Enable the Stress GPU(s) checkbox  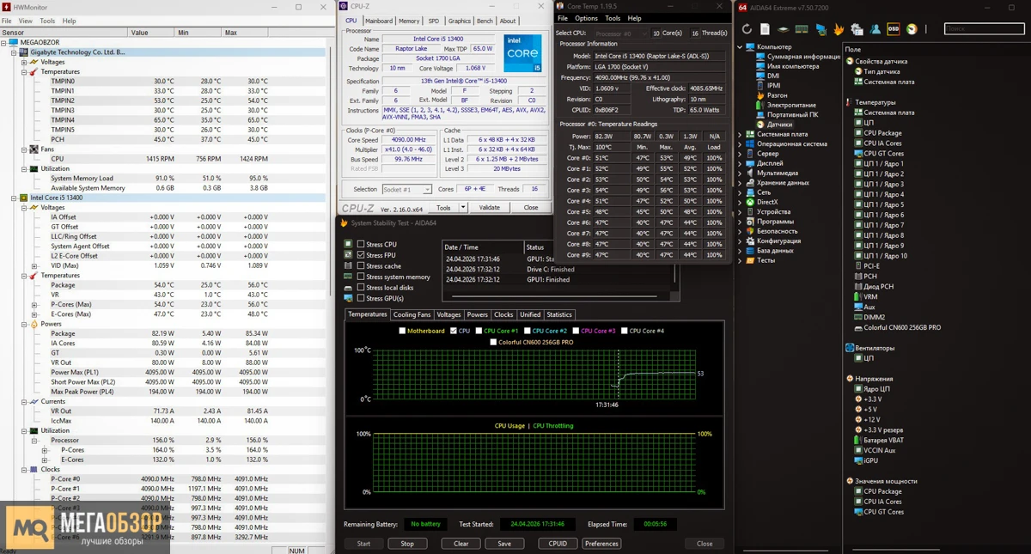361,298
